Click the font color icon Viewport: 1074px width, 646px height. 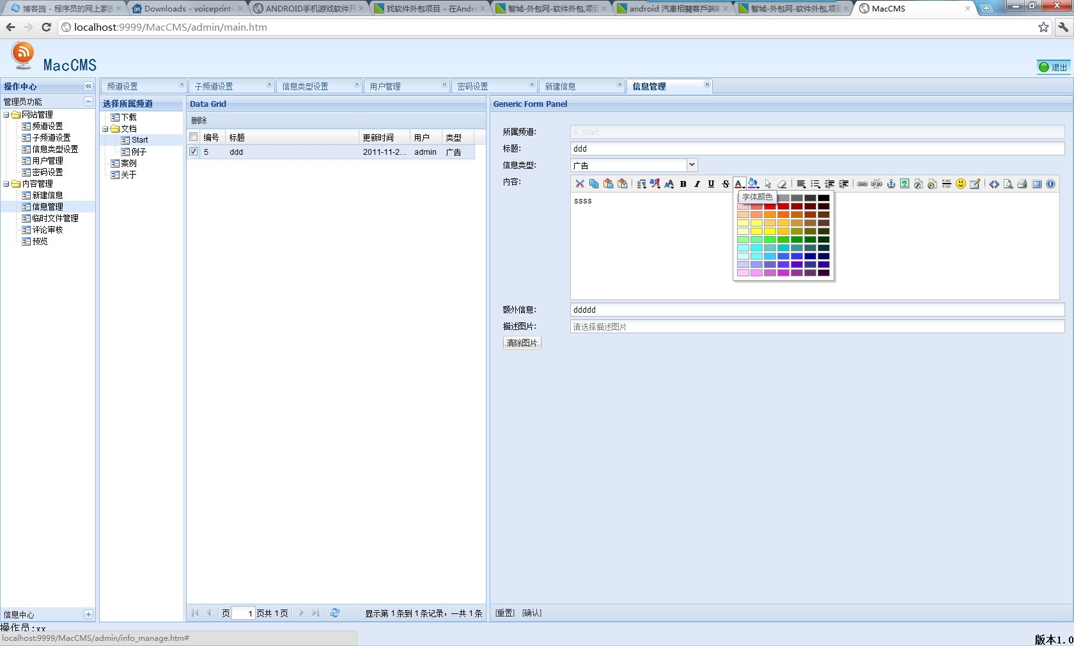[739, 184]
